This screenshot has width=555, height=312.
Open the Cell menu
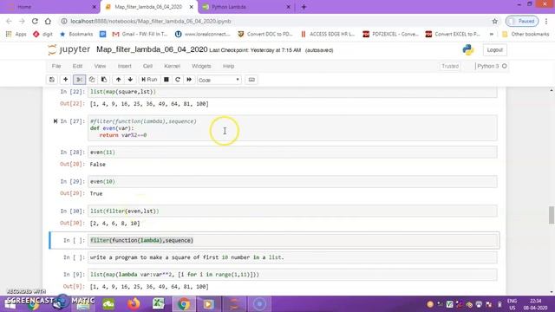coord(147,66)
